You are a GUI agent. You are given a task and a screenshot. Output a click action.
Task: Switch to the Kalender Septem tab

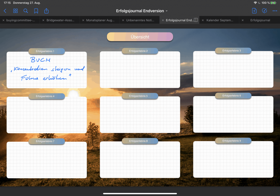[x=220, y=20]
